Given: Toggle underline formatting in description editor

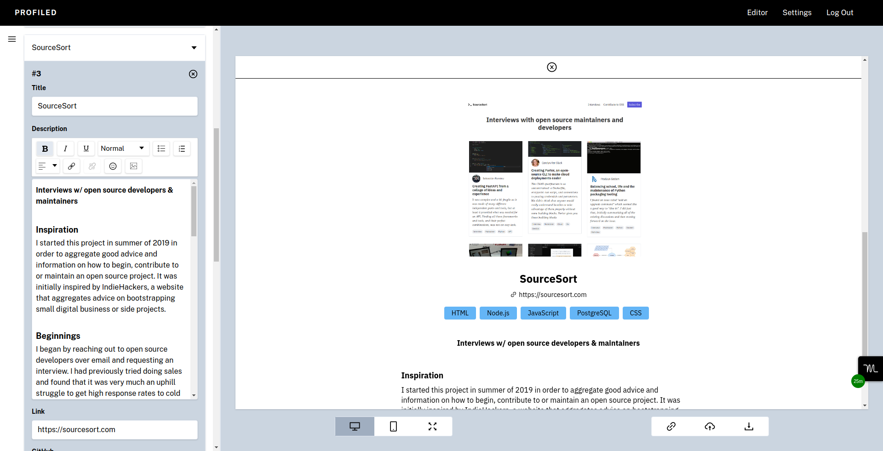Looking at the screenshot, I should click(x=86, y=148).
